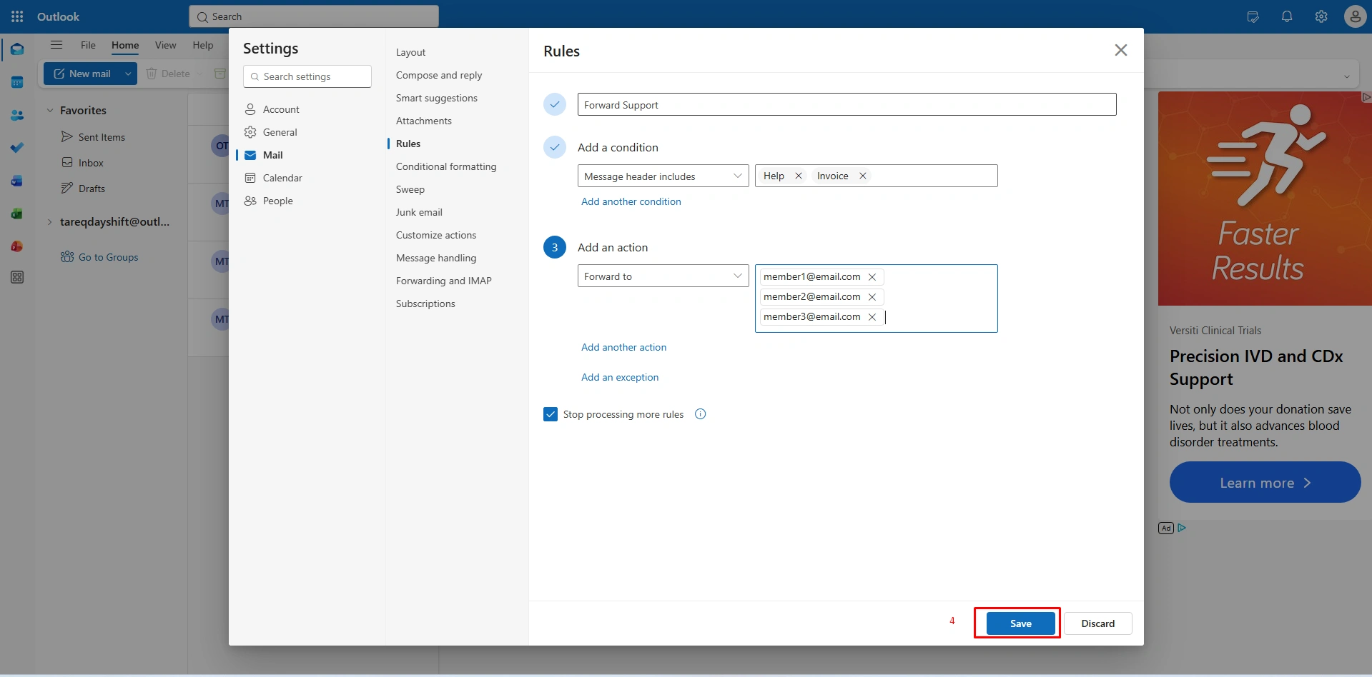
Task: Open the Outlook app launcher grid
Action: (x=17, y=16)
